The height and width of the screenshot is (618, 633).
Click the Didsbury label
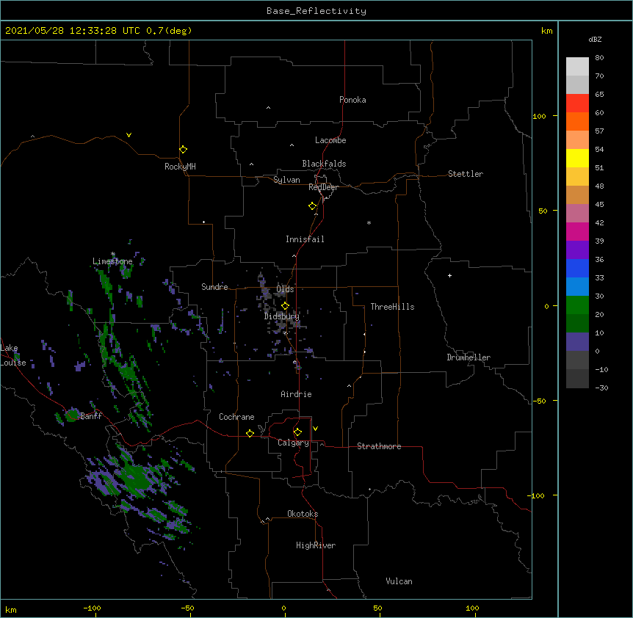coord(282,316)
